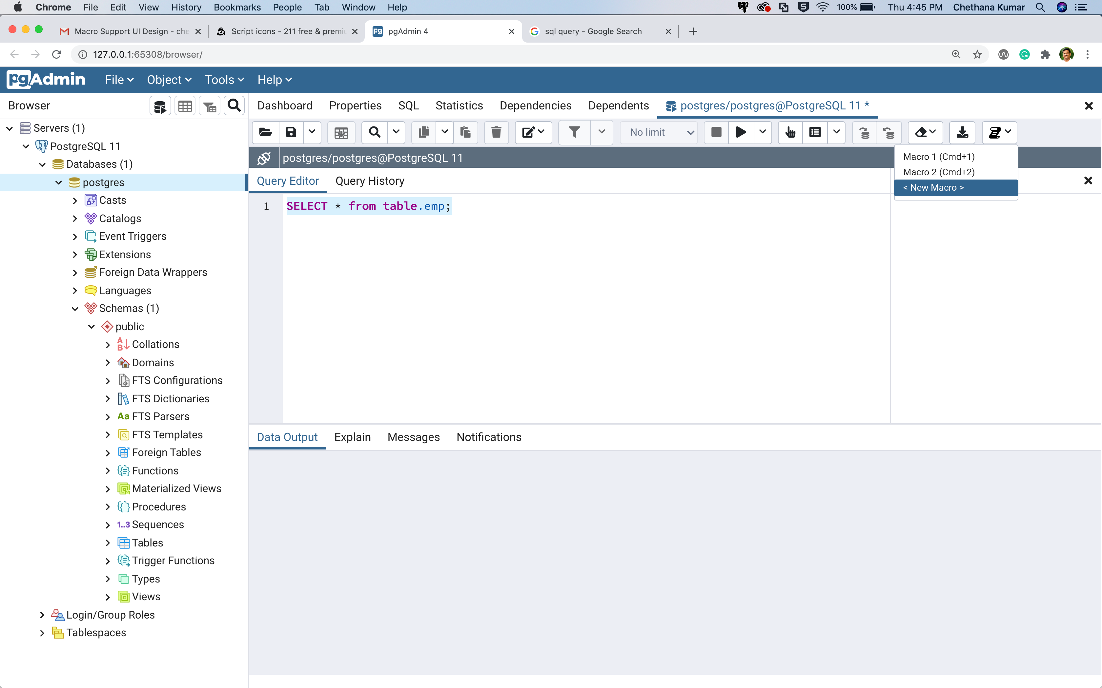
Task: Click the Execute query play button
Action: 741,132
